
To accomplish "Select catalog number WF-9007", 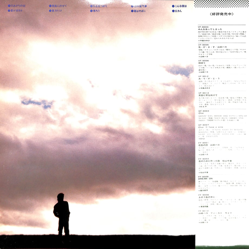I will [x=204, y=125].
